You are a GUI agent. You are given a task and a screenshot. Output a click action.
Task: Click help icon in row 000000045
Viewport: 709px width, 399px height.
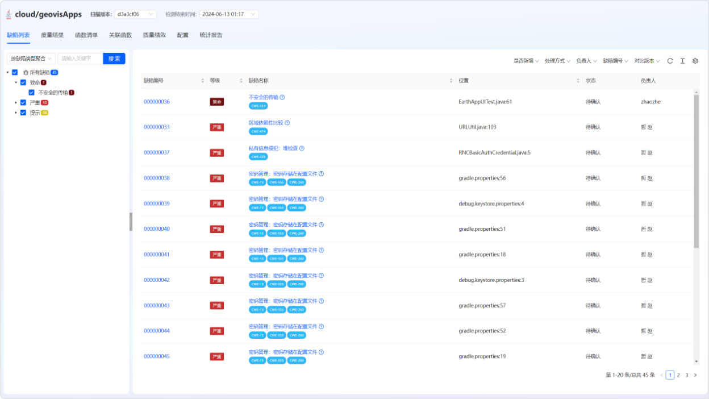pyautogui.click(x=321, y=352)
